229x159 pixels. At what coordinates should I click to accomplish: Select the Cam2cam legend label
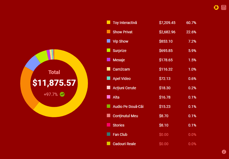[121, 69]
